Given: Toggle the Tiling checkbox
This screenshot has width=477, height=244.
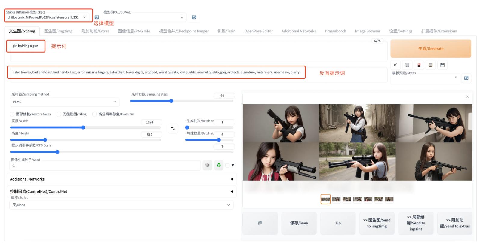Looking at the screenshot, I should (x=59, y=114).
